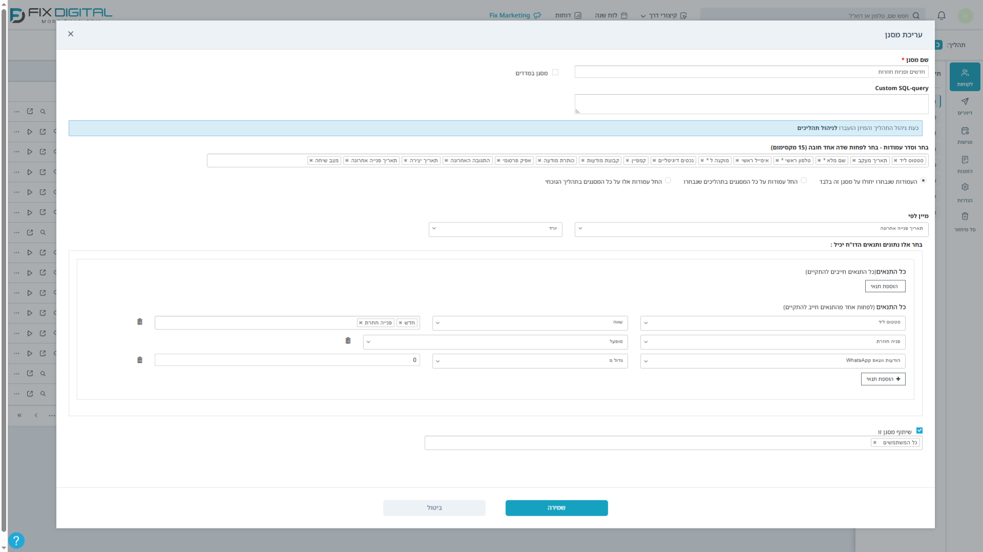Remove the תאריך יצירה column tag
The image size is (983, 552).
pos(405,161)
